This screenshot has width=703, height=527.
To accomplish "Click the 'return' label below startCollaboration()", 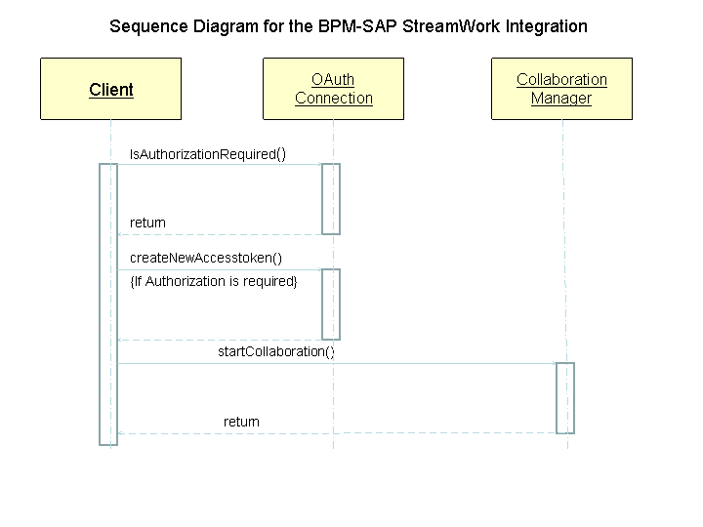I will click(x=241, y=422).
